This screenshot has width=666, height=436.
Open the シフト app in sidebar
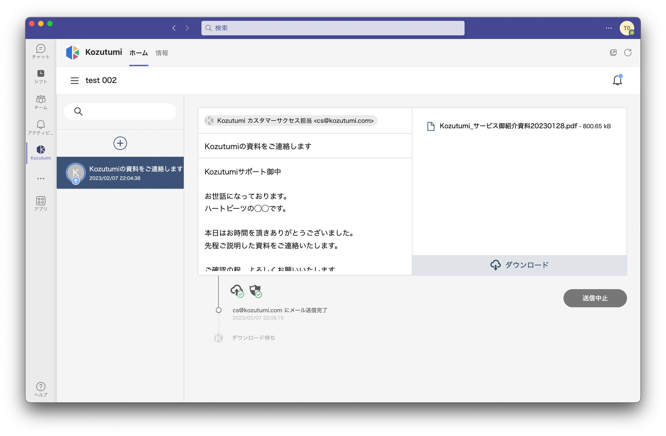coord(41,76)
